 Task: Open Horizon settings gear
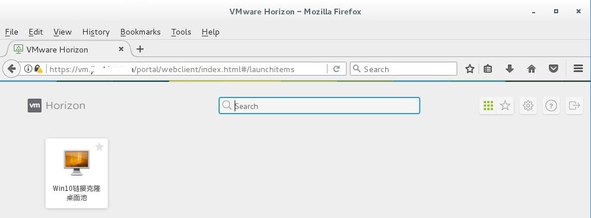(x=528, y=106)
